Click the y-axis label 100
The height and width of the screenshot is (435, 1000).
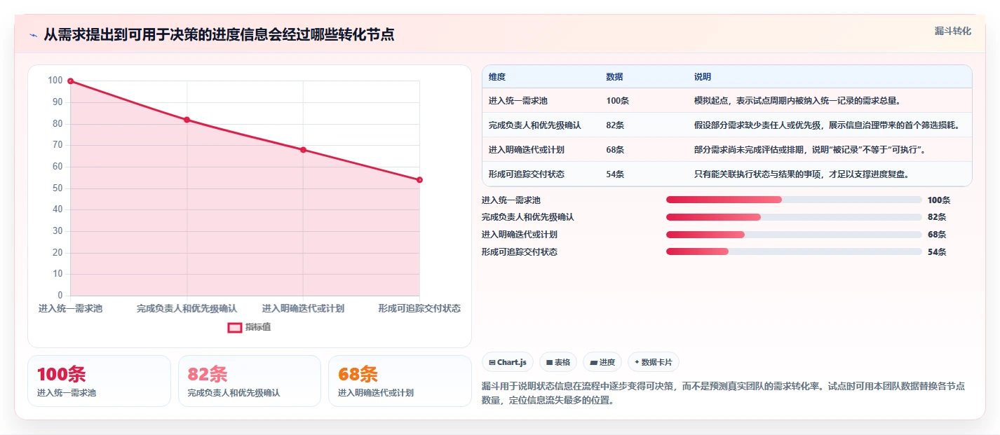tap(55, 81)
